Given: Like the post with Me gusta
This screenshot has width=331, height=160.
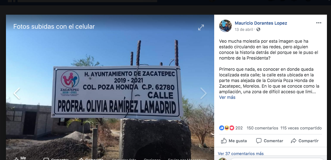Looking at the screenshot, I should (234, 141).
